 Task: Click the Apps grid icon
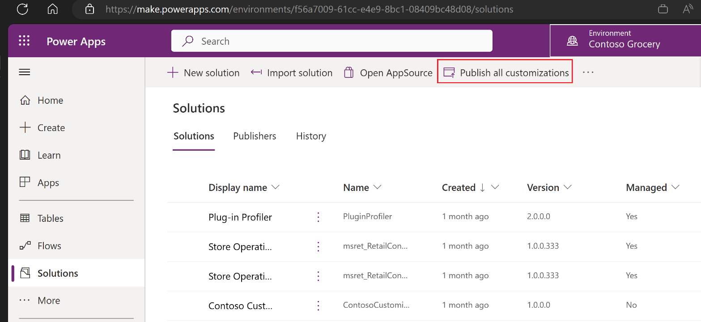(x=25, y=182)
